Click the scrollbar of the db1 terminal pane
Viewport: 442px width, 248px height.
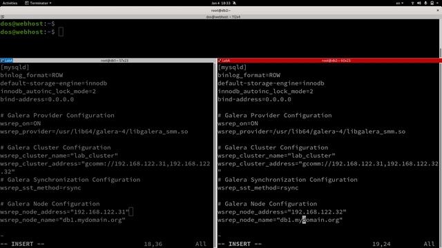coord(215,154)
